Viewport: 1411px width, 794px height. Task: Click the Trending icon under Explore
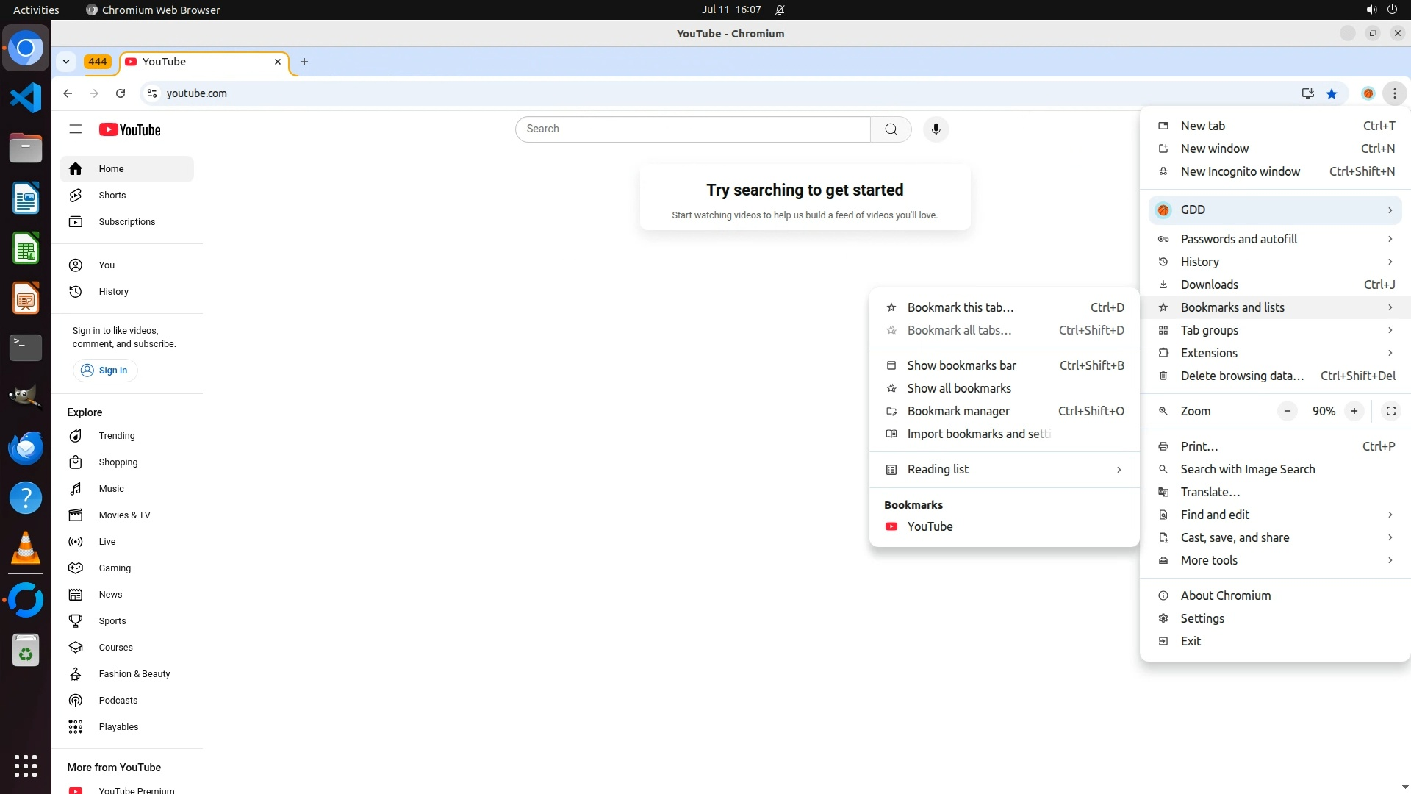(76, 436)
